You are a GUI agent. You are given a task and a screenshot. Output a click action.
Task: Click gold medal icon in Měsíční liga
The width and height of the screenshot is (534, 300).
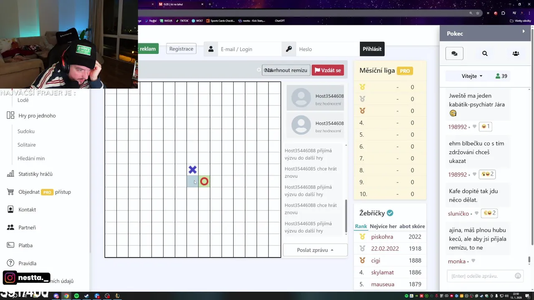pyautogui.click(x=362, y=87)
